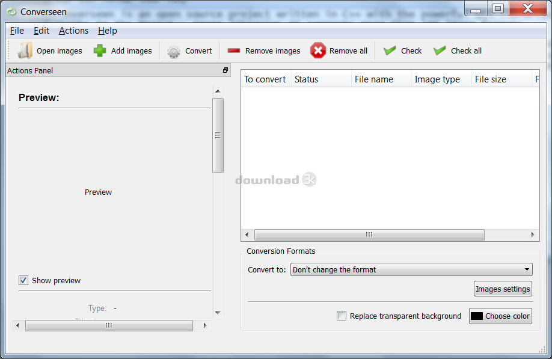This screenshot has height=359, width=552.
Task: Click Actions Panel horizontal scrollbar thumb
Action: pyautogui.click(x=109, y=325)
